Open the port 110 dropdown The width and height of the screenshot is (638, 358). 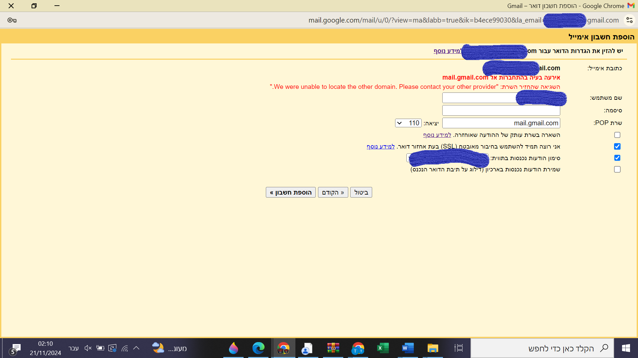tap(408, 123)
